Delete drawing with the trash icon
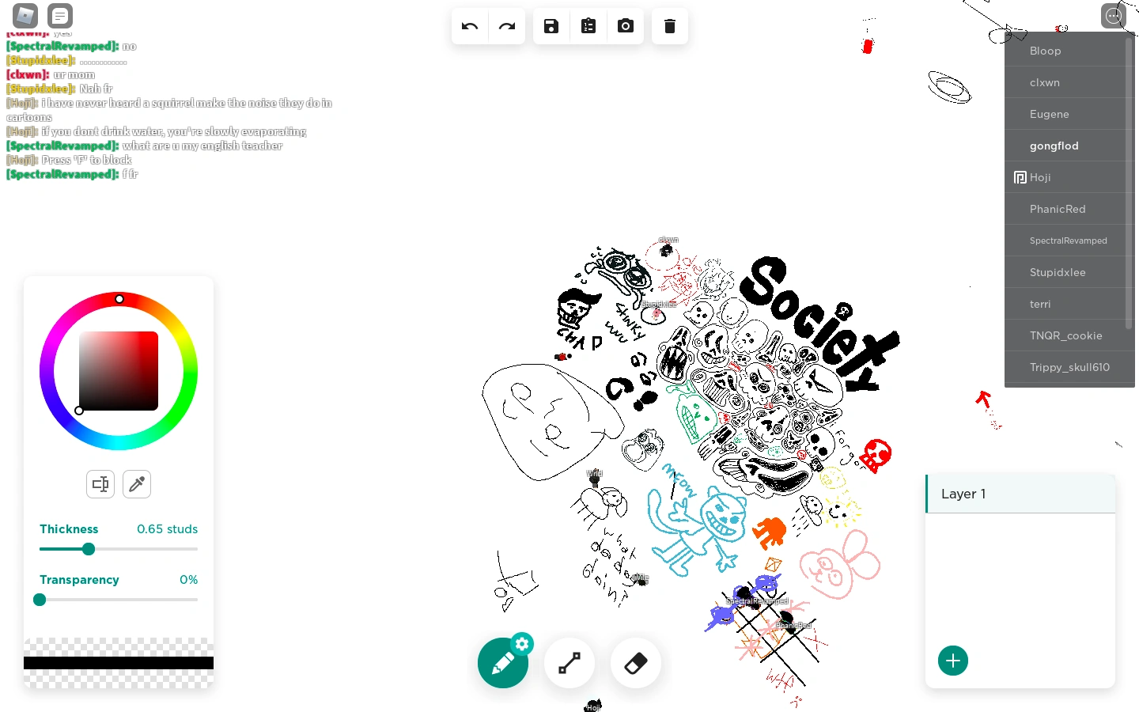The image size is (1139, 712). 670,26
